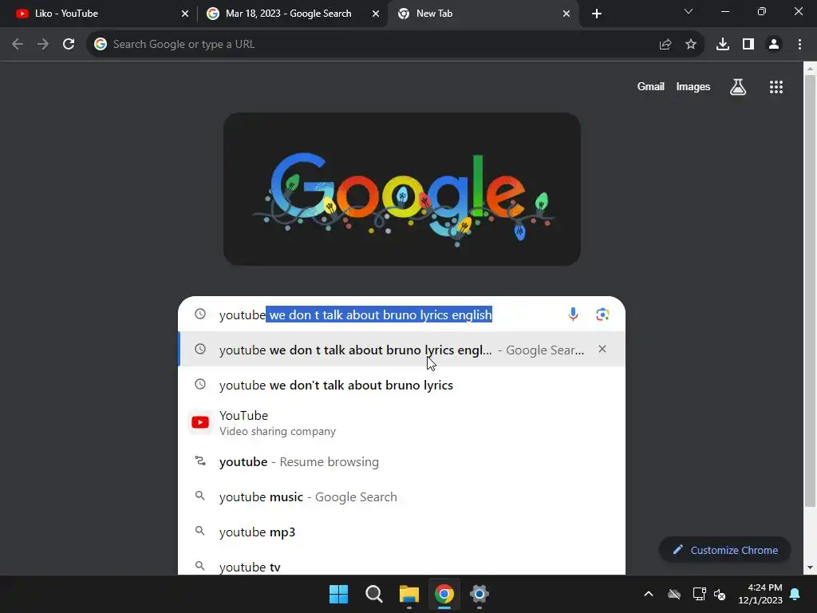
Task: Click the muted volume tray icon
Action: (x=720, y=594)
